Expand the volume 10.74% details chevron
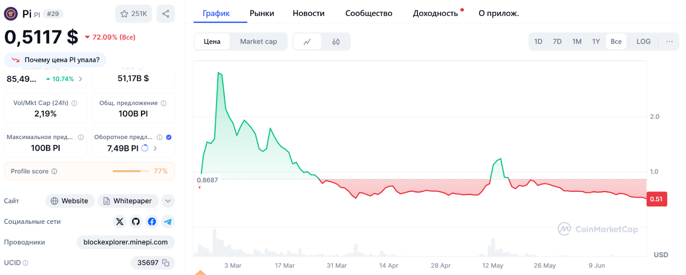The height and width of the screenshot is (275, 686). (80, 79)
